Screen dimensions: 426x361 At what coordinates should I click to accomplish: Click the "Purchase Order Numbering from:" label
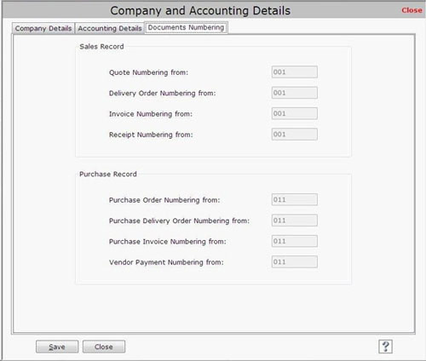[164, 200]
